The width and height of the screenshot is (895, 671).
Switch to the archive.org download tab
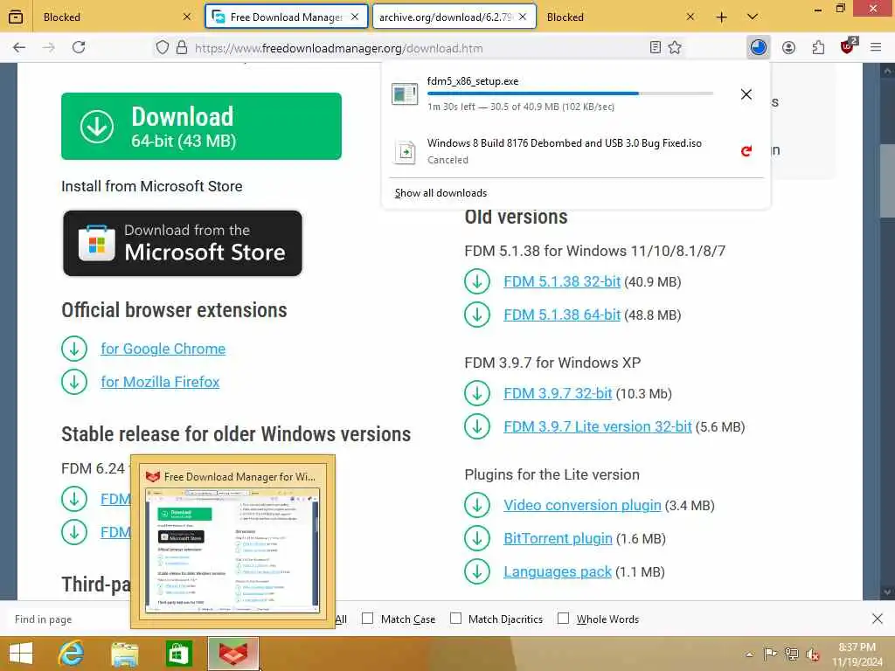click(454, 17)
